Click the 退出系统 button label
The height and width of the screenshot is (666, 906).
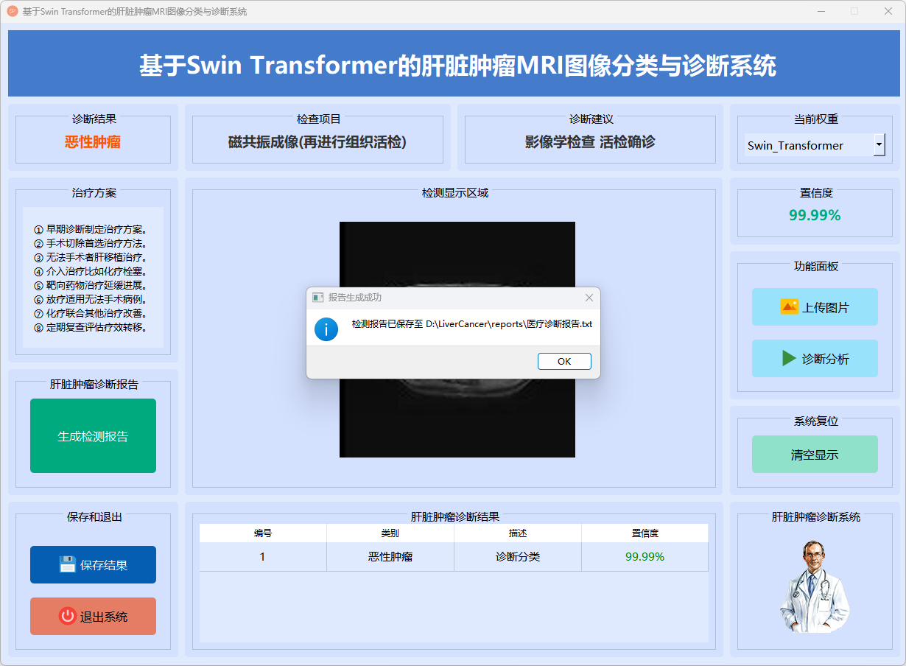coord(104,617)
